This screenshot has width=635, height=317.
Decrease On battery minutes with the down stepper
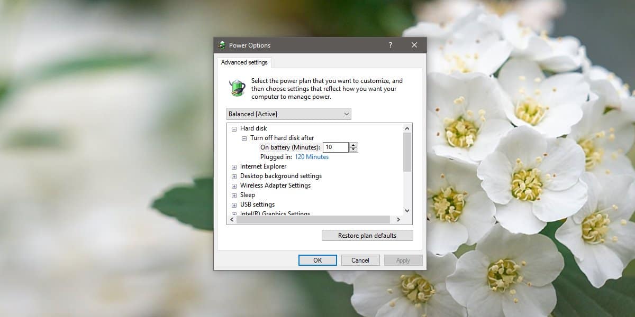click(353, 149)
